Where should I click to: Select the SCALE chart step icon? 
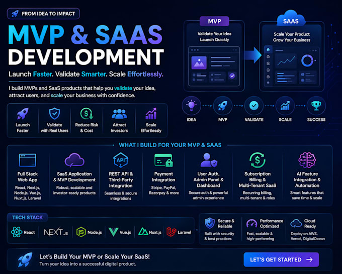(285, 106)
